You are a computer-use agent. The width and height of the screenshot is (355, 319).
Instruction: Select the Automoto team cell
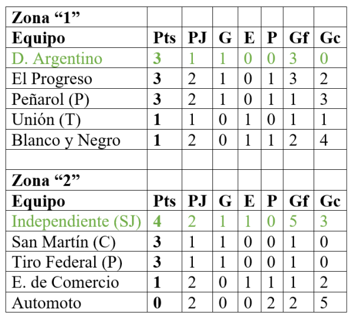tap(47, 303)
